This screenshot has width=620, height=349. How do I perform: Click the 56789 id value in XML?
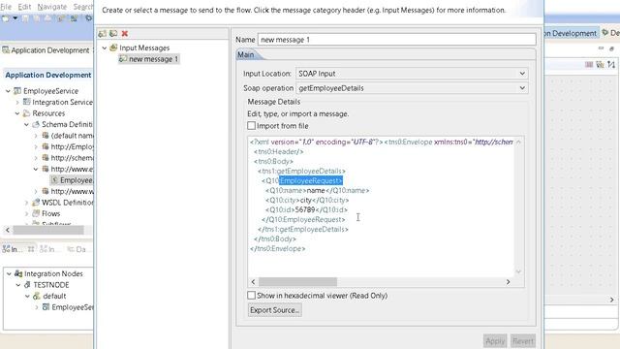coord(305,209)
